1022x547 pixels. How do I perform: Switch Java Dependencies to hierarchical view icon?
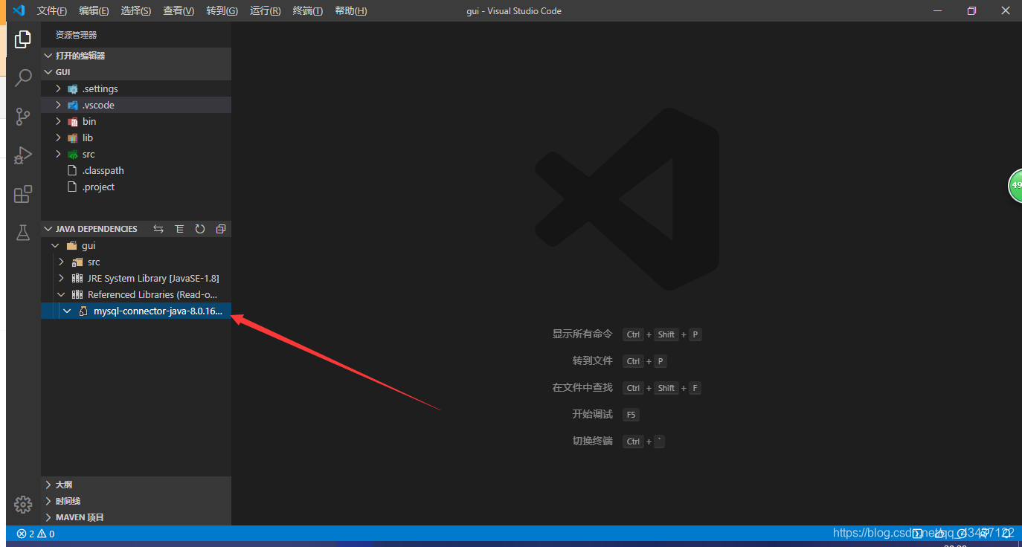pyautogui.click(x=179, y=229)
